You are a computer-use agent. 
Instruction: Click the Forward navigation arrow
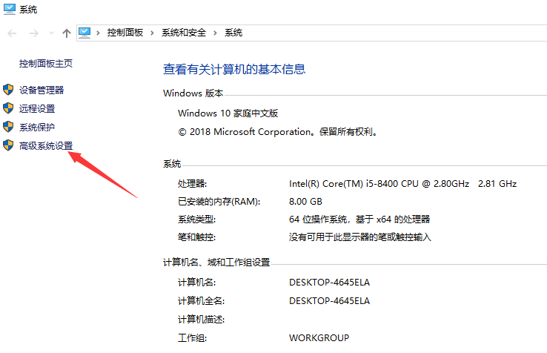pyautogui.click(x=34, y=33)
